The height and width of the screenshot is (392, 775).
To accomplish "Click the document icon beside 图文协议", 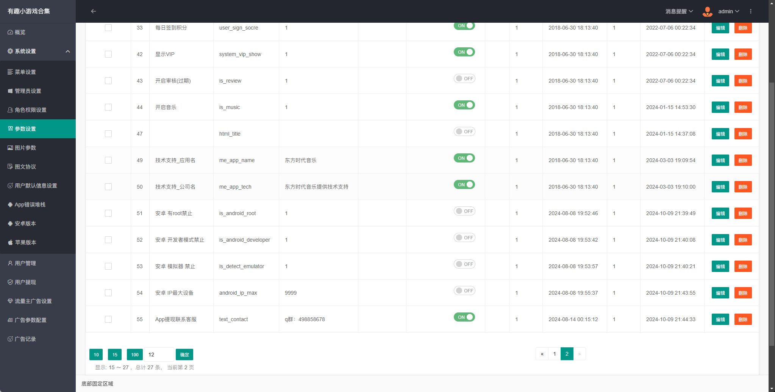I will click(10, 167).
